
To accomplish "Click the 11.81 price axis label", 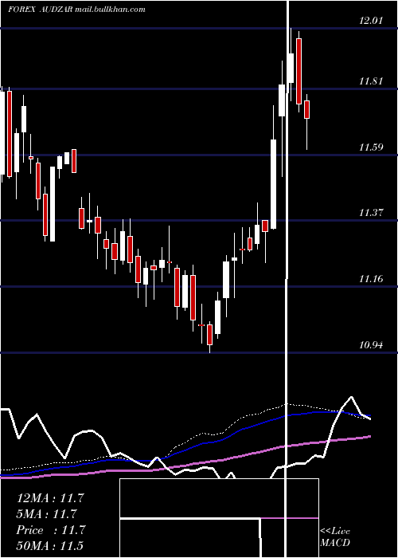I will (x=371, y=81).
